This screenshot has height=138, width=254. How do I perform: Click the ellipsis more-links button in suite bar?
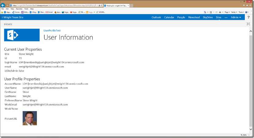[x=226, y=17]
